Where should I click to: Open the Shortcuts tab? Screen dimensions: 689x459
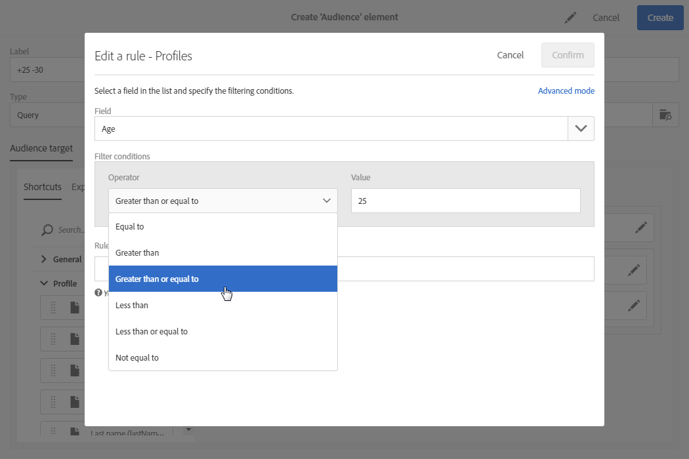pyautogui.click(x=43, y=187)
